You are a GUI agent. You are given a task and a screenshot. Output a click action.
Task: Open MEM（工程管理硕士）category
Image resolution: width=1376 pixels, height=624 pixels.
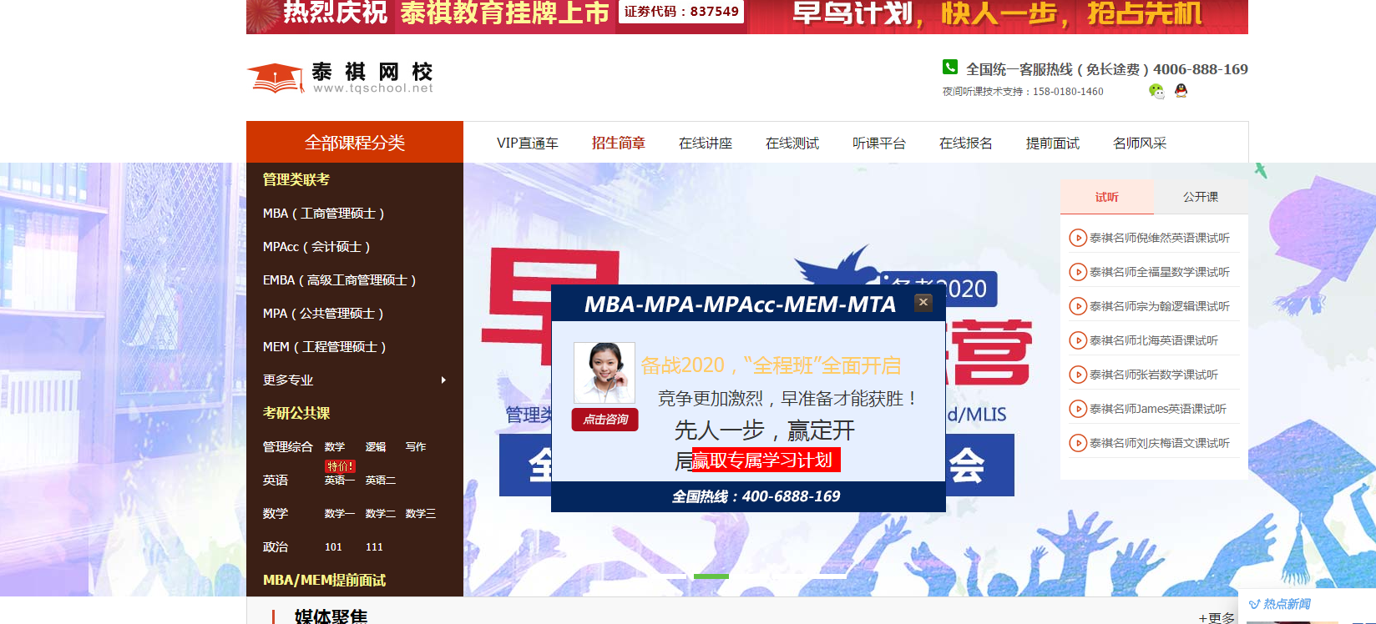coord(325,347)
